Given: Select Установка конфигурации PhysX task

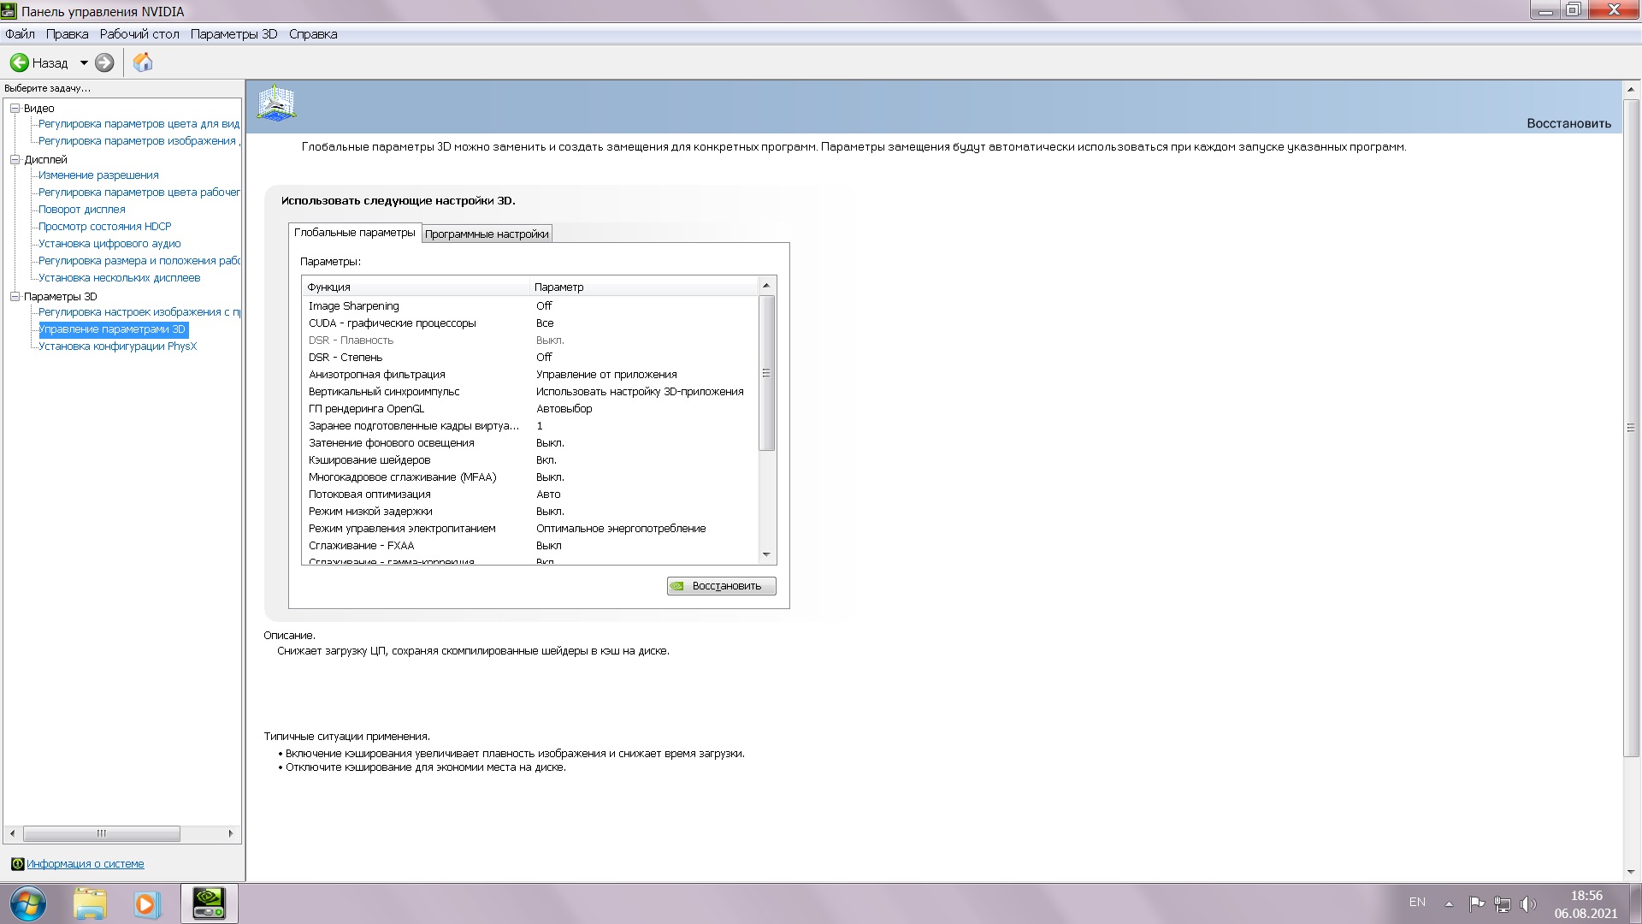Looking at the screenshot, I should (x=117, y=346).
